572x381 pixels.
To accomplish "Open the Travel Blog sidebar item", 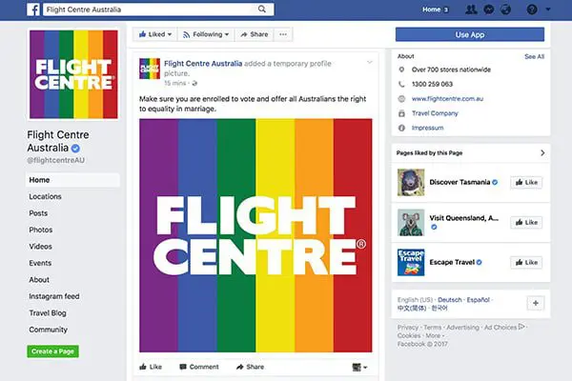I will tap(48, 313).
